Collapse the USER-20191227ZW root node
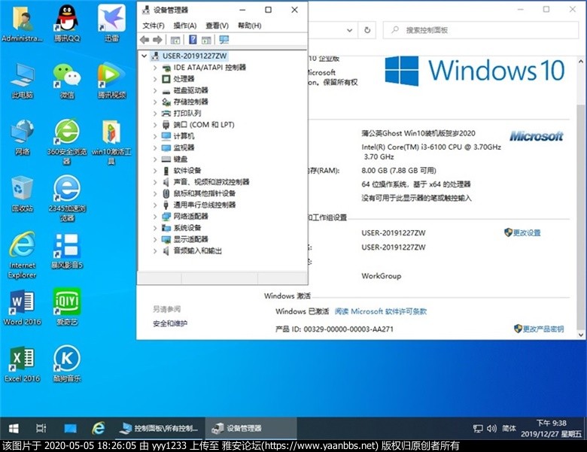This screenshot has width=587, height=452. [144, 56]
